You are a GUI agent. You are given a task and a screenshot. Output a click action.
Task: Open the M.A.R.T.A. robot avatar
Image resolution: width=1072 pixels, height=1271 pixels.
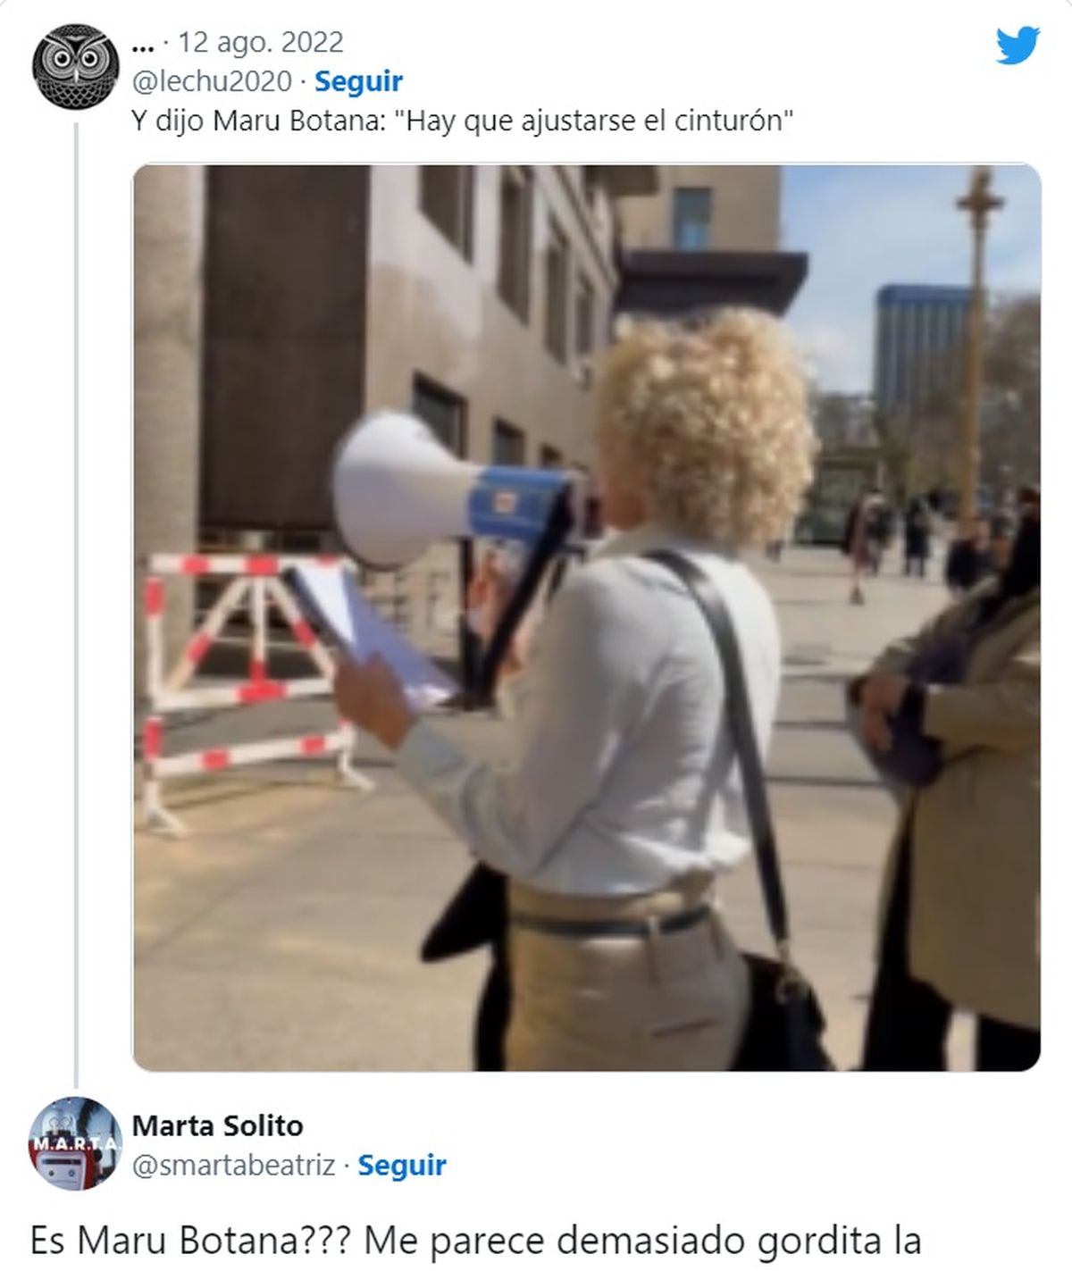point(76,1145)
